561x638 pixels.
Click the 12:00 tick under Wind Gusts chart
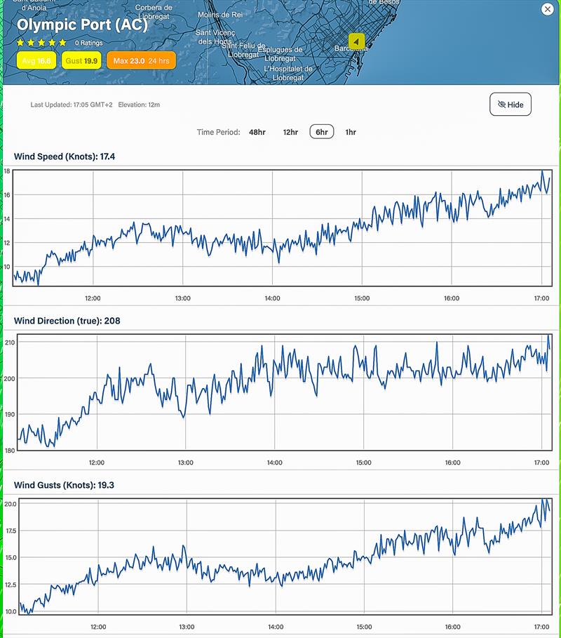(x=98, y=627)
